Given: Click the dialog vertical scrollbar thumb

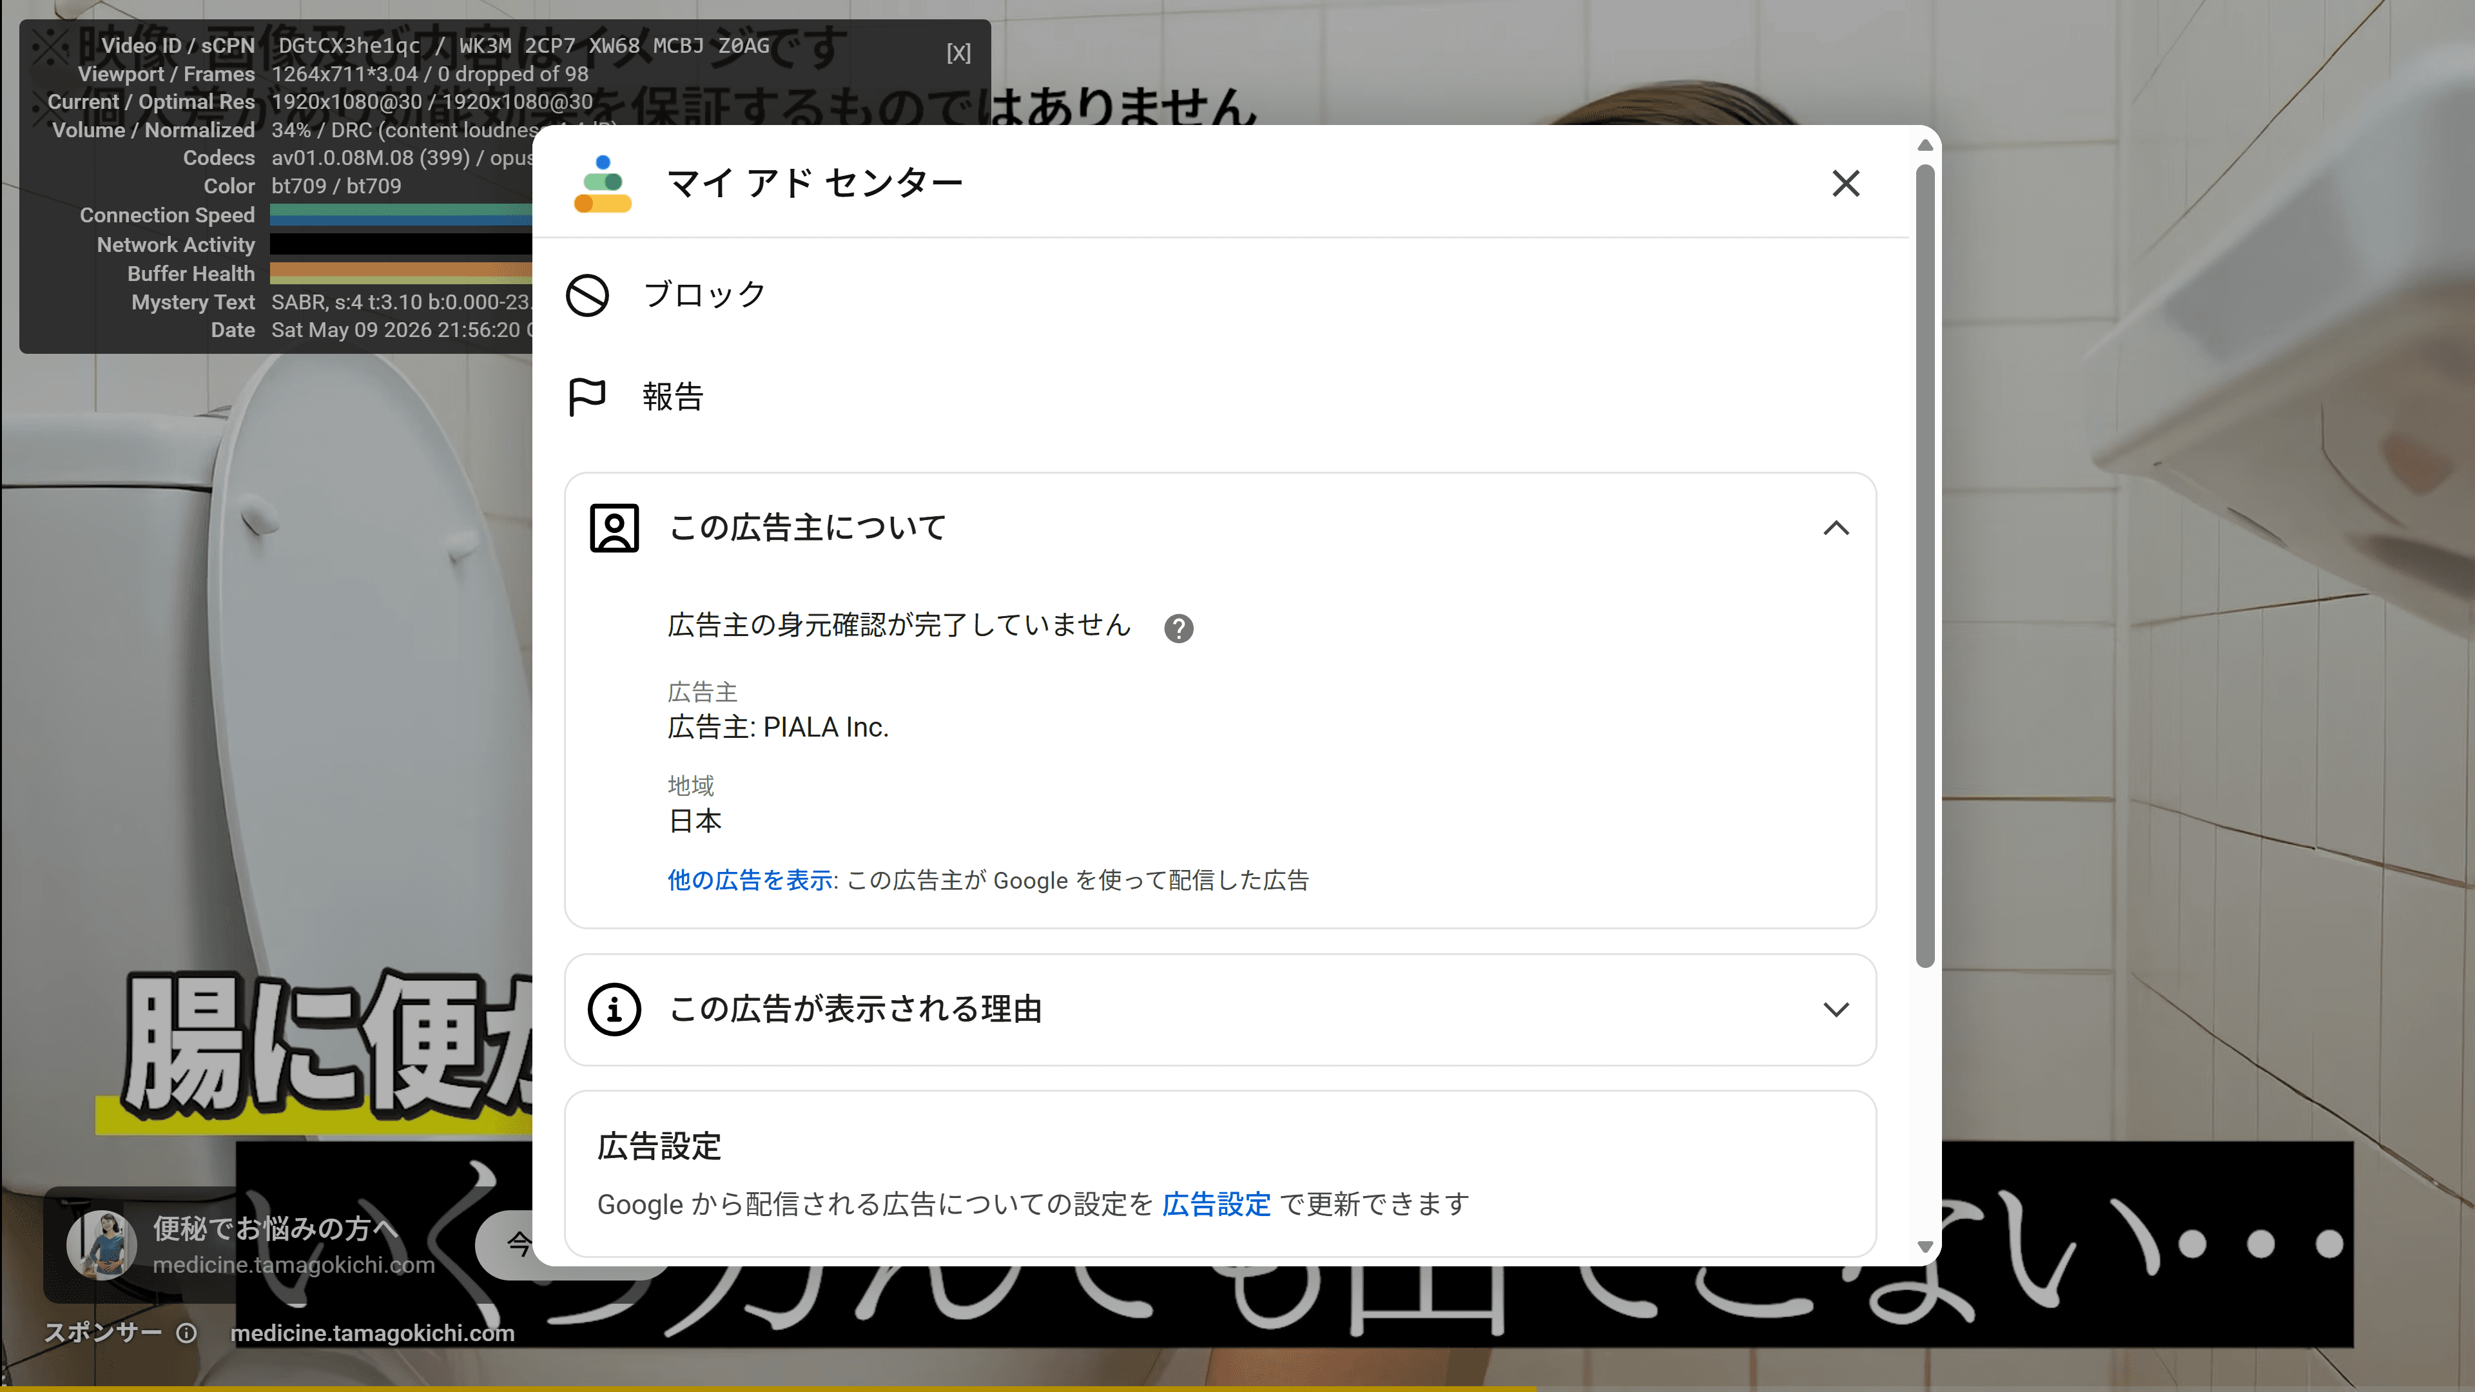Looking at the screenshot, I should tap(1925, 566).
